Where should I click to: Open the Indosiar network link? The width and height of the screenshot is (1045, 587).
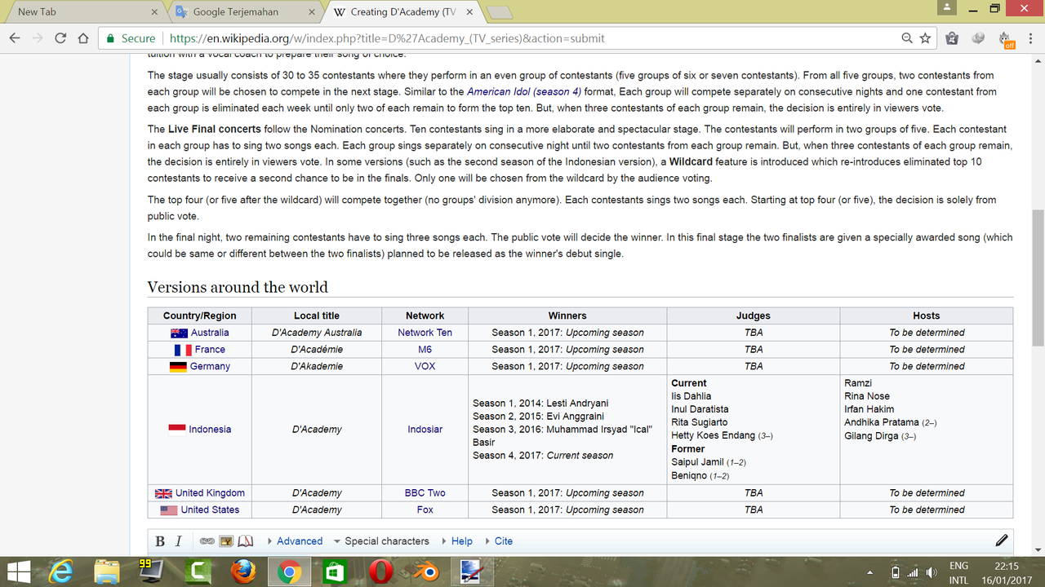click(x=425, y=430)
